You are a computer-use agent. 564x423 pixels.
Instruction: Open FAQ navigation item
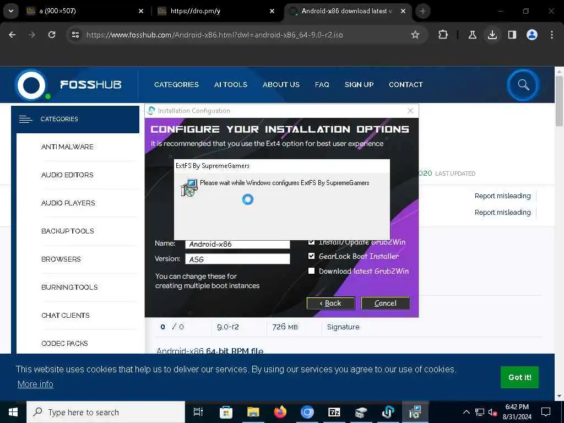(x=322, y=84)
